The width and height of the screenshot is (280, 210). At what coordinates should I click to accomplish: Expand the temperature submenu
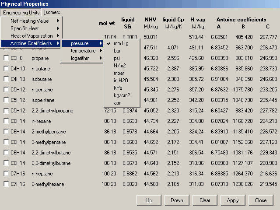83,51
